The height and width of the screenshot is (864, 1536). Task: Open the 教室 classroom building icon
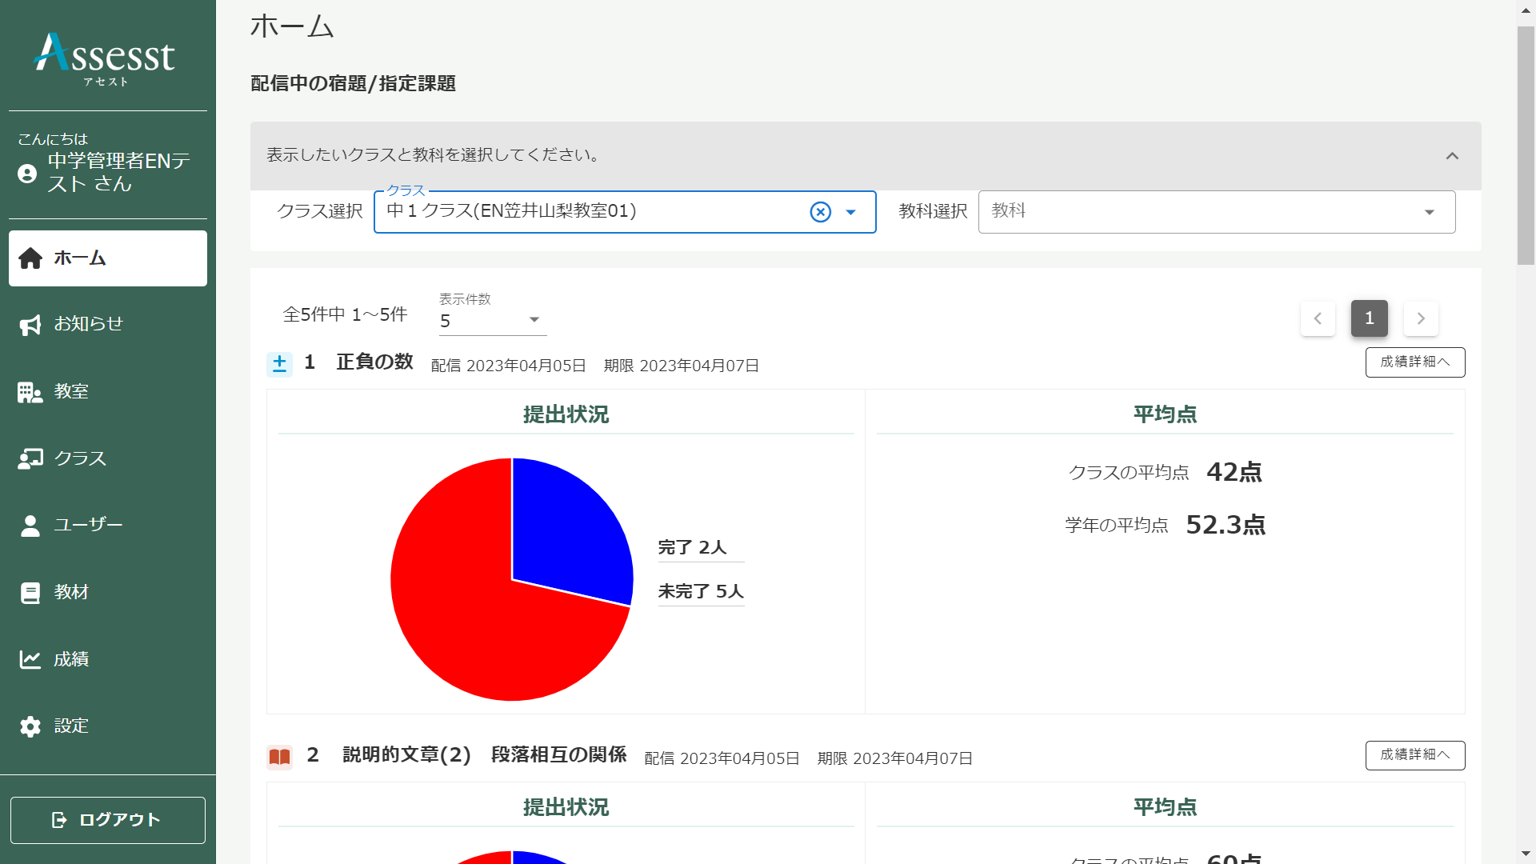pyautogui.click(x=30, y=391)
